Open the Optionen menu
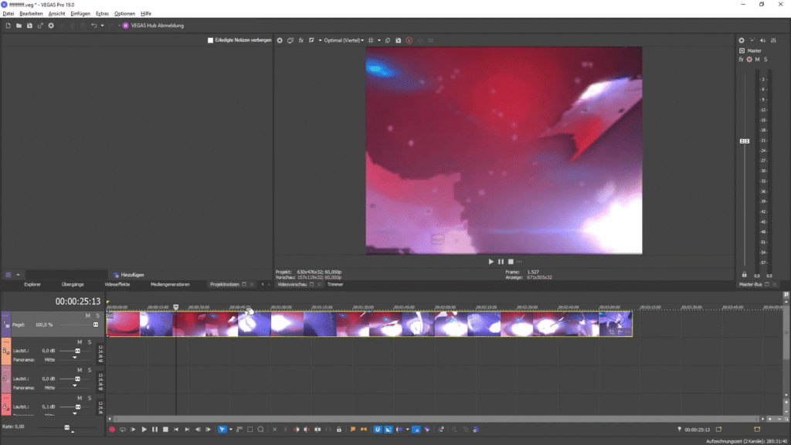 point(124,13)
